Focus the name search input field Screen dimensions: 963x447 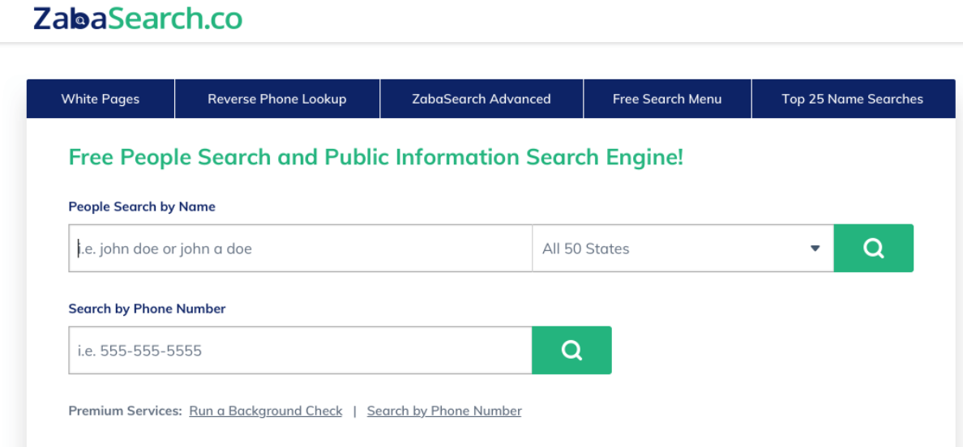(300, 249)
